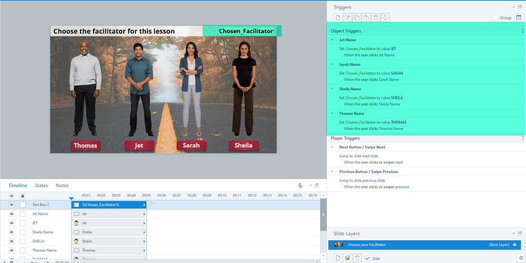Enable the Group checkbox in Triggers panel
526x263 pixels.
494,18
